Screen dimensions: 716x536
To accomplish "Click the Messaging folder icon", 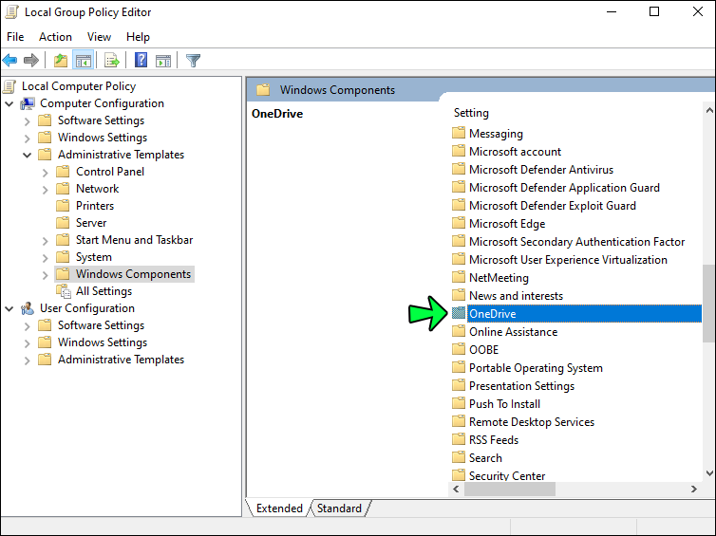I will tap(459, 133).
